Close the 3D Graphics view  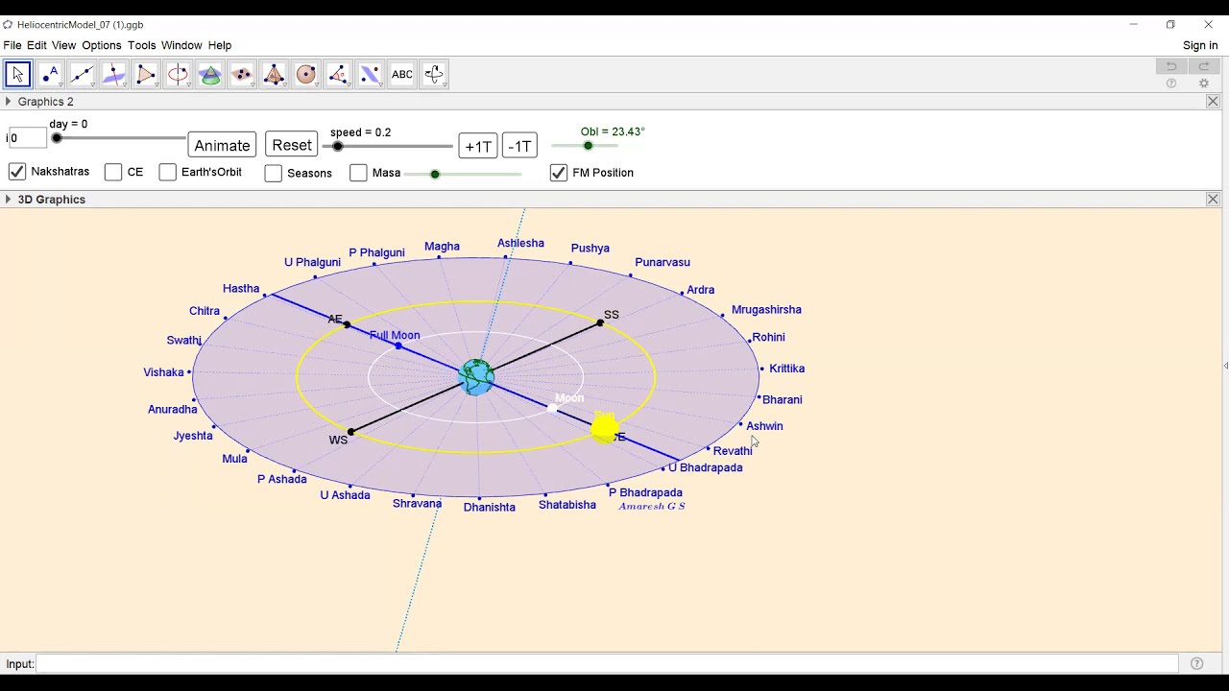coord(1213,200)
